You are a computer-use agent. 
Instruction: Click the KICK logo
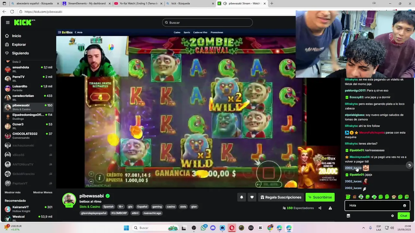24,22
